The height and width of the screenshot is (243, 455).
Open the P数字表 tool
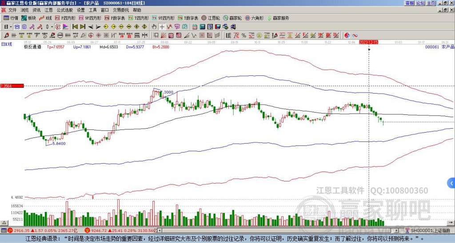[115, 18]
